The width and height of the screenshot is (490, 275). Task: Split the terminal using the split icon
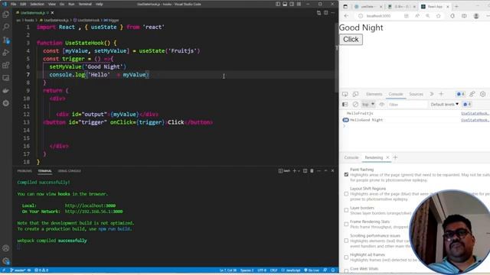click(305, 171)
